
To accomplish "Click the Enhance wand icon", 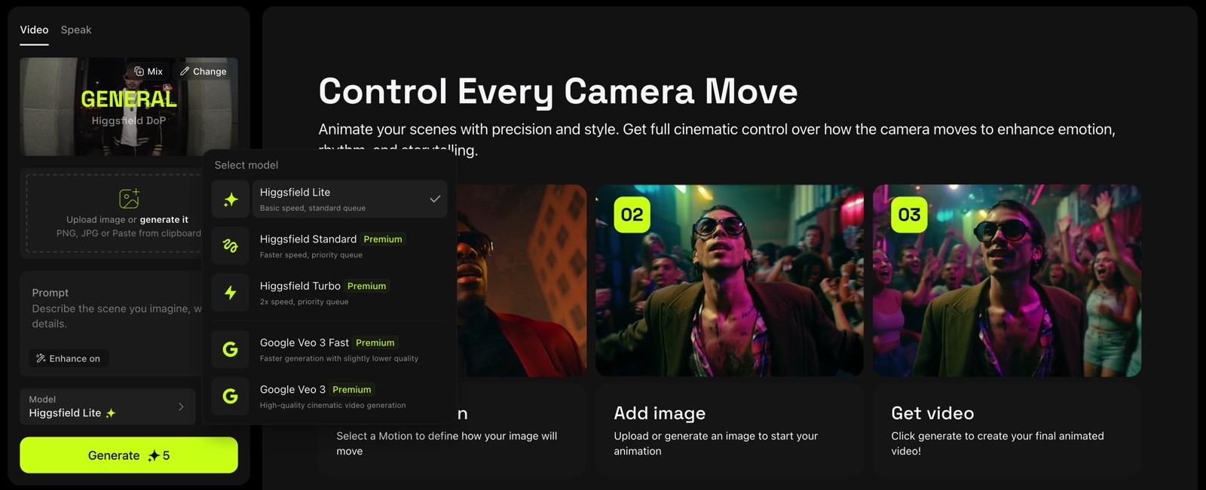I will [41, 358].
